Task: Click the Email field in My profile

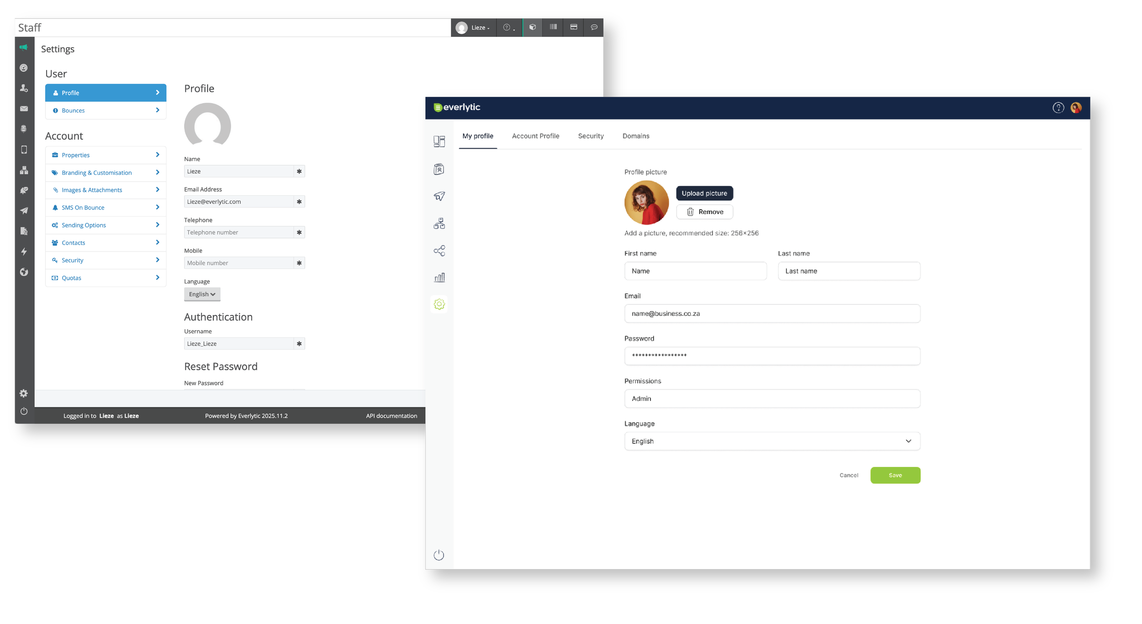Action: (772, 314)
